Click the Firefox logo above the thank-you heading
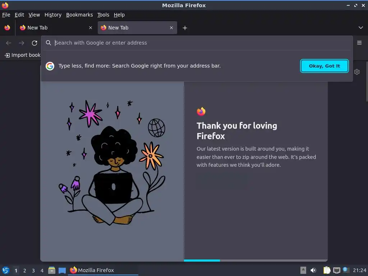This screenshot has width=368, height=276. tap(201, 111)
